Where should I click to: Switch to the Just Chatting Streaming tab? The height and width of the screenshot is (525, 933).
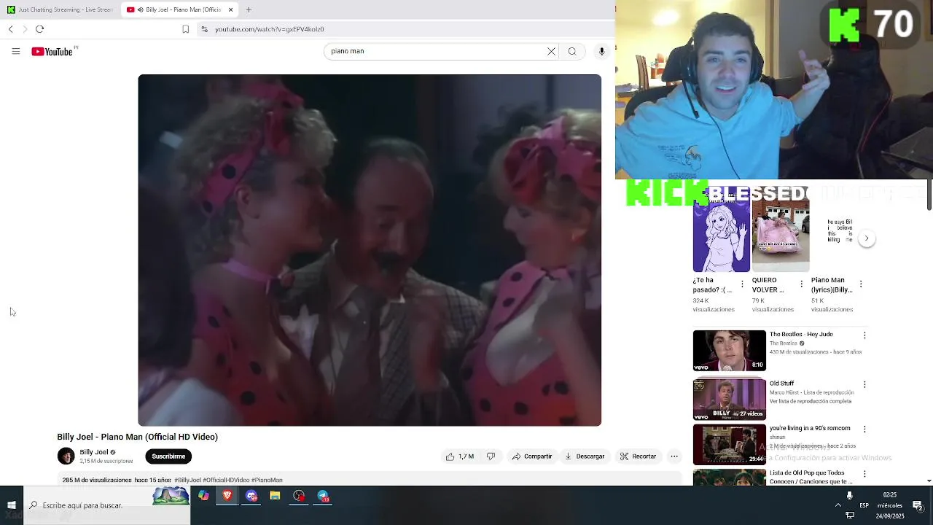point(60,9)
